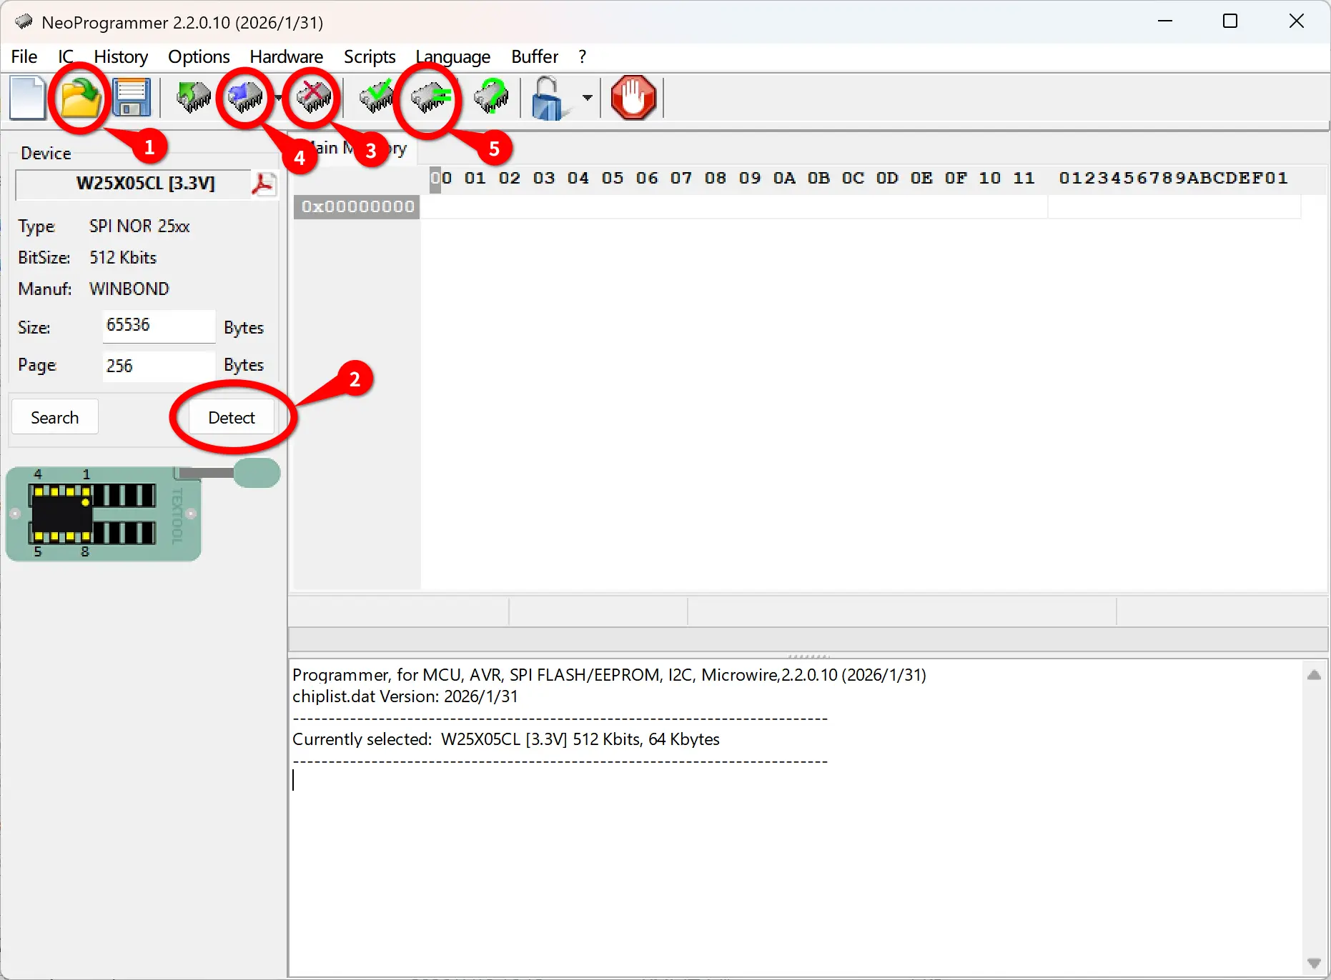Click the 0x00000000 address row header
This screenshot has width=1331, height=980.
point(357,206)
